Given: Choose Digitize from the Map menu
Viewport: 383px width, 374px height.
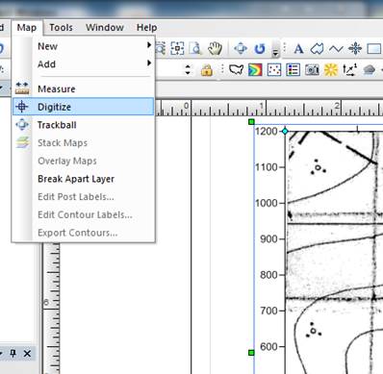Looking at the screenshot, I should pos(84,107).
